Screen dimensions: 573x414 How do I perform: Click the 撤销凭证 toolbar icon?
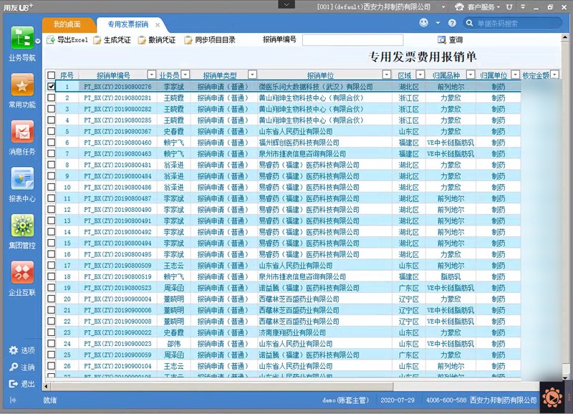point(142,40)
